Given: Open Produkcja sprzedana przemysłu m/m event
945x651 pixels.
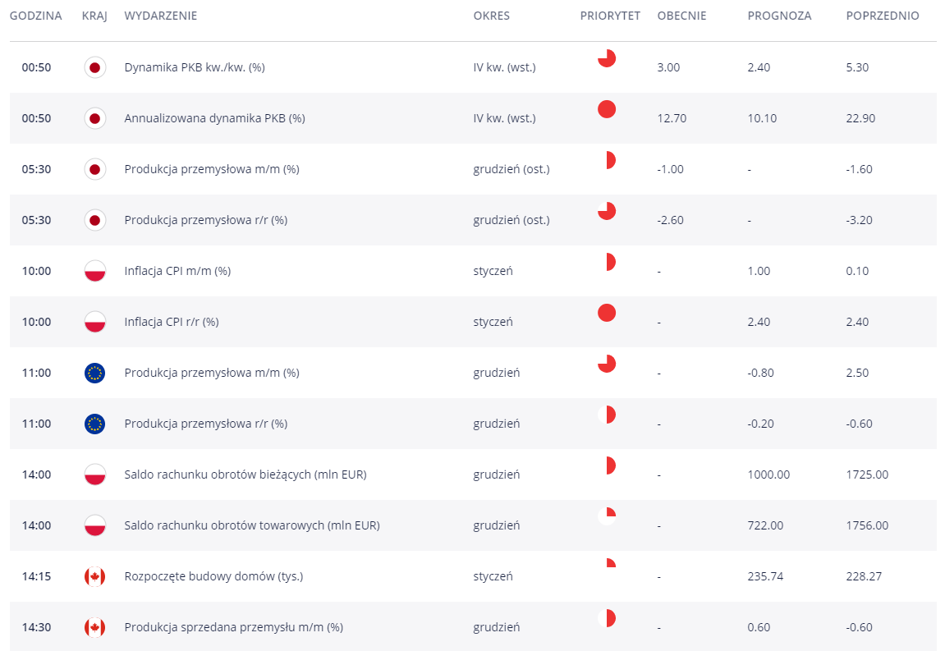Looking at the screenshot, I should click(x=233, y=627).
